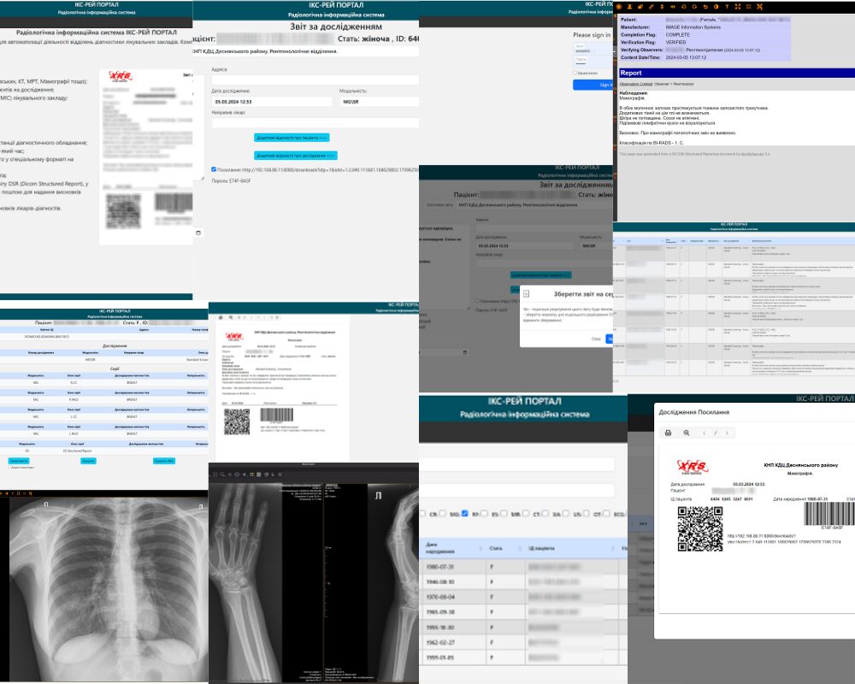Click the patient person icon in orange toolbar

630,7
